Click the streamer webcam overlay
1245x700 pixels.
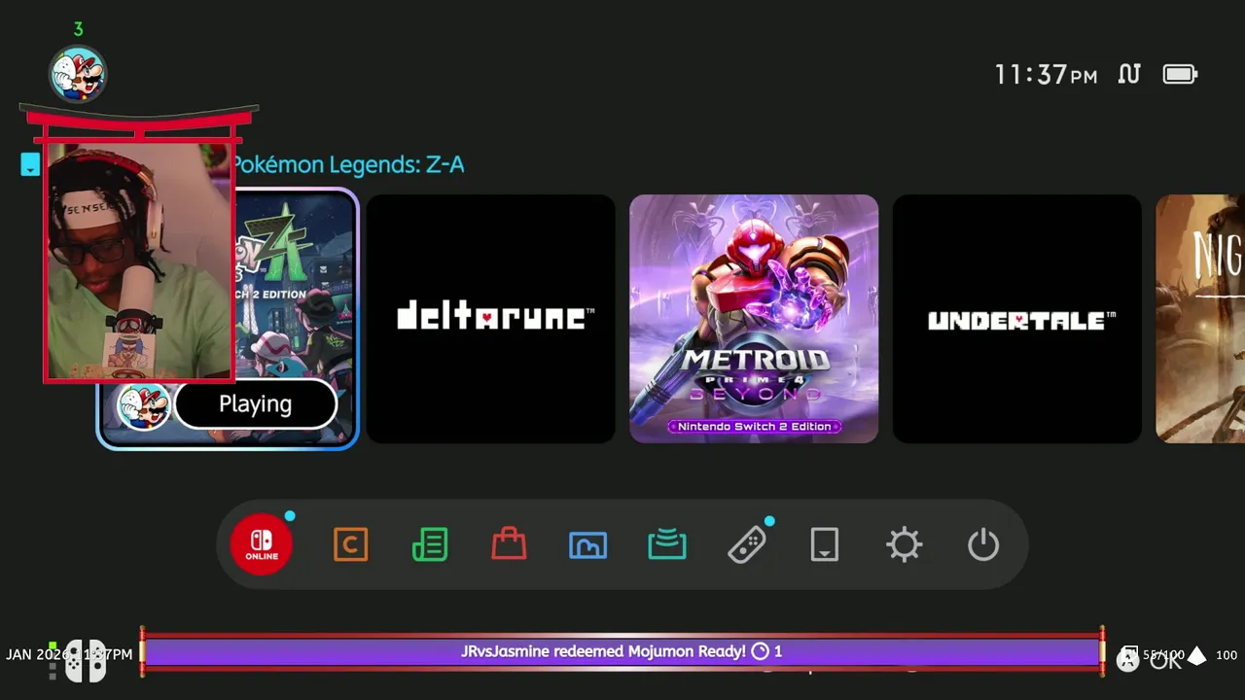coord(139,261)
